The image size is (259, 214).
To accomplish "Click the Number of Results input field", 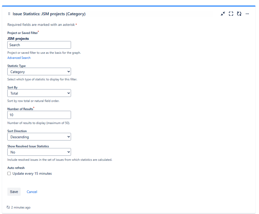I will point(39,115).
